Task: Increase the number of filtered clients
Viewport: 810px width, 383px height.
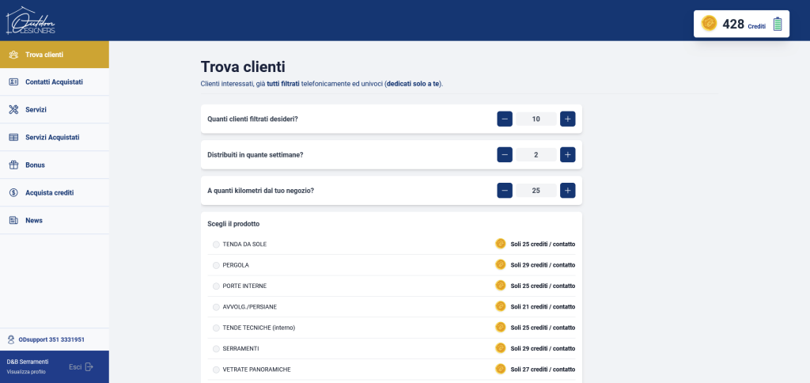Action: pyautogui.click(x=567, y=119)
